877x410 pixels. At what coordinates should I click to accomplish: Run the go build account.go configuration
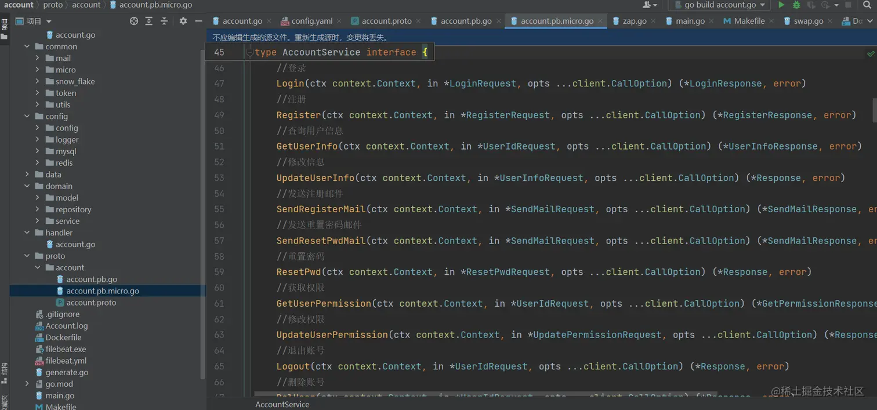click(781, 5)
